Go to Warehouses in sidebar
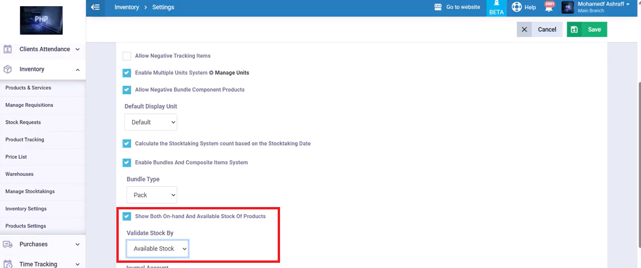This screenshot has height=268, width=641. coord(19,174)
